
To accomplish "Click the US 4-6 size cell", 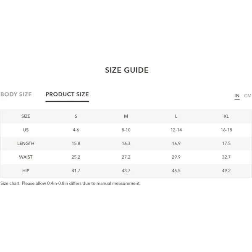I will pos(76,130).
